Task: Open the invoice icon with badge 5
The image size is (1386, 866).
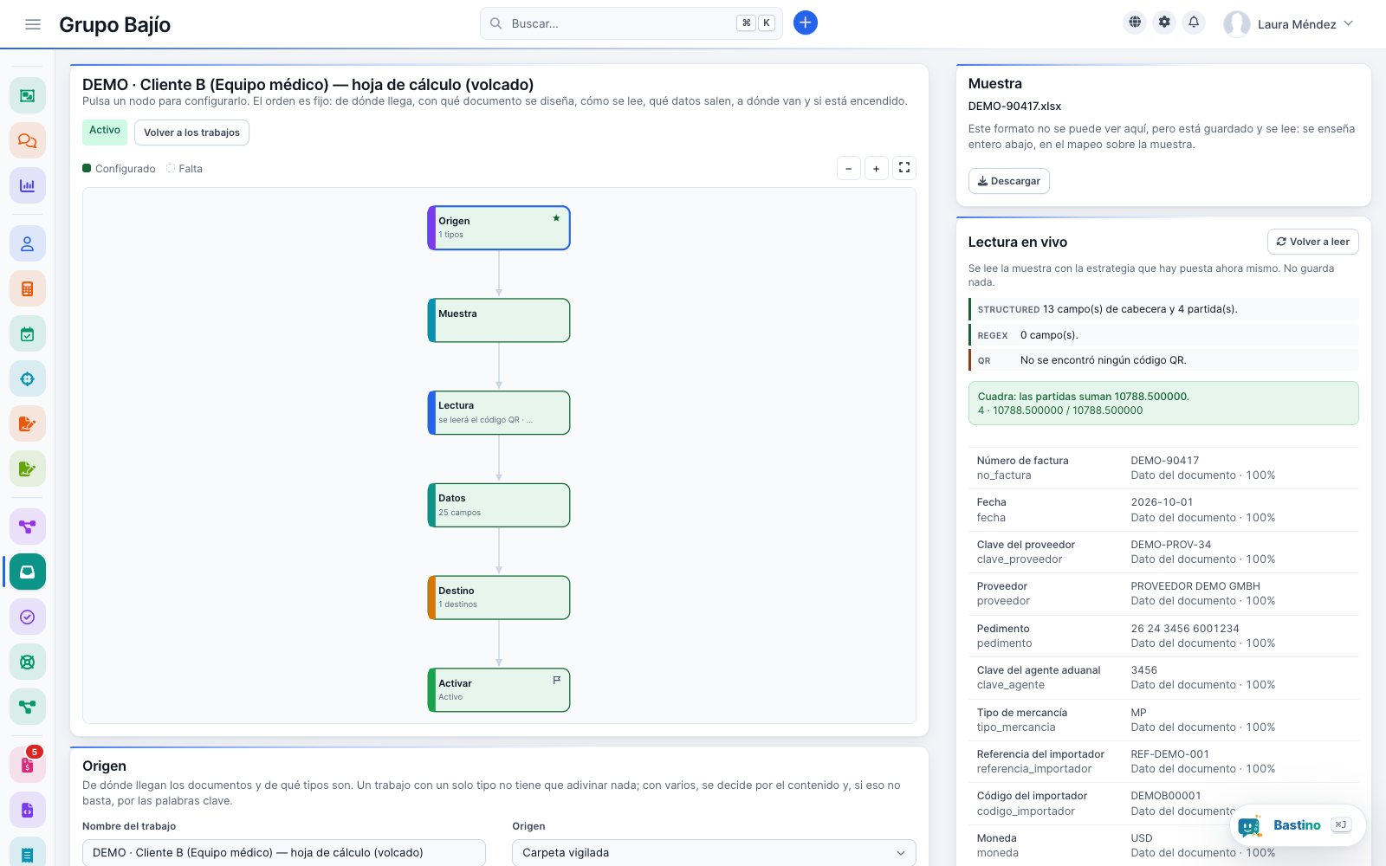Action: (28, 765)
